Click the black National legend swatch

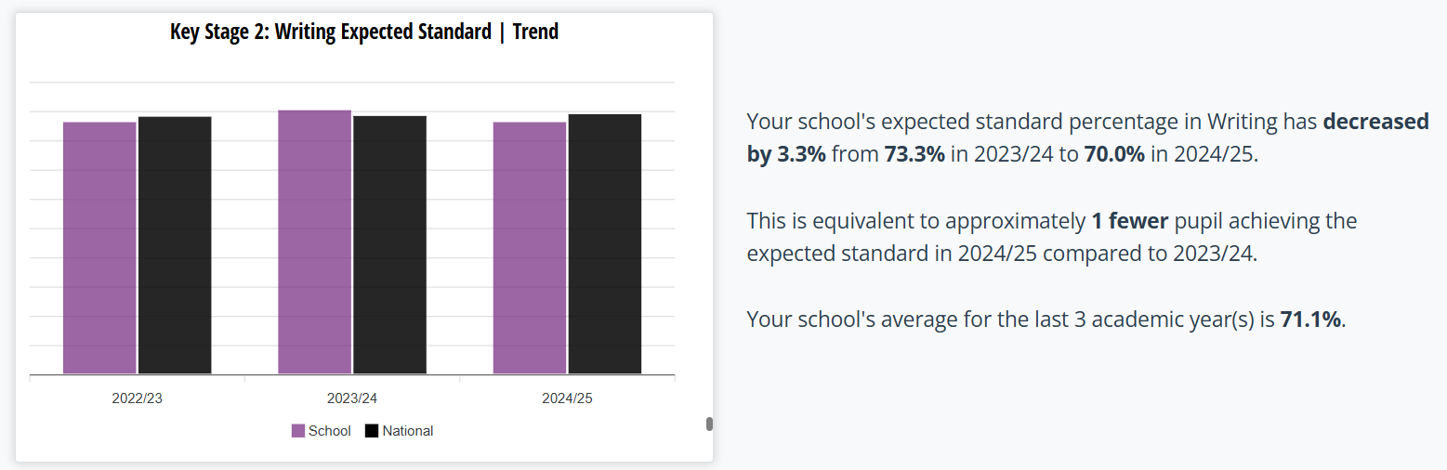(x=372, y=431)
